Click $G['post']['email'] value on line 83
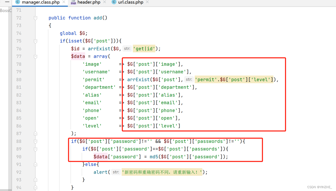Image resolution: width=336 pixels, height=191 pixels. point(154,103)
